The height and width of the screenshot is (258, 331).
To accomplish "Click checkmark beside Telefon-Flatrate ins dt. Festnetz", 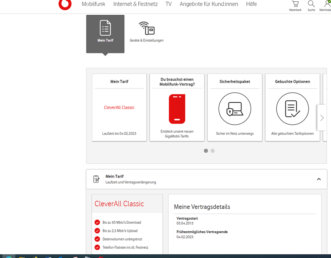I will (97, 247).
